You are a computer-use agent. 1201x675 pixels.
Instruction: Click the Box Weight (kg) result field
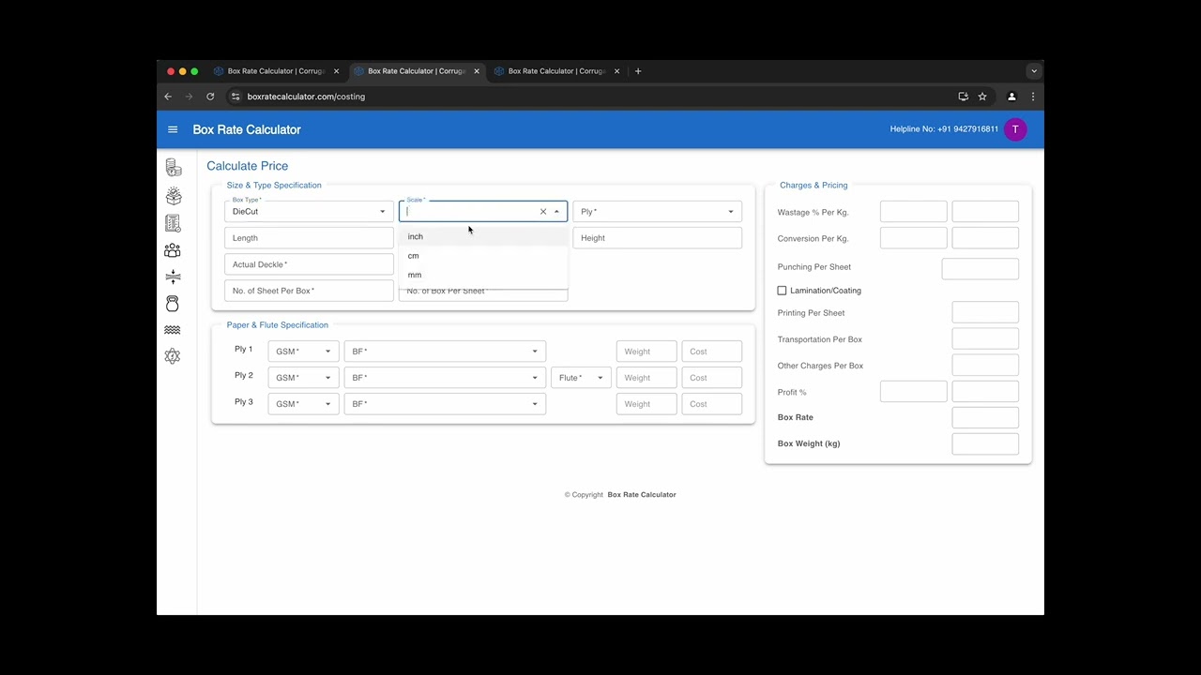tap(985, 443)
